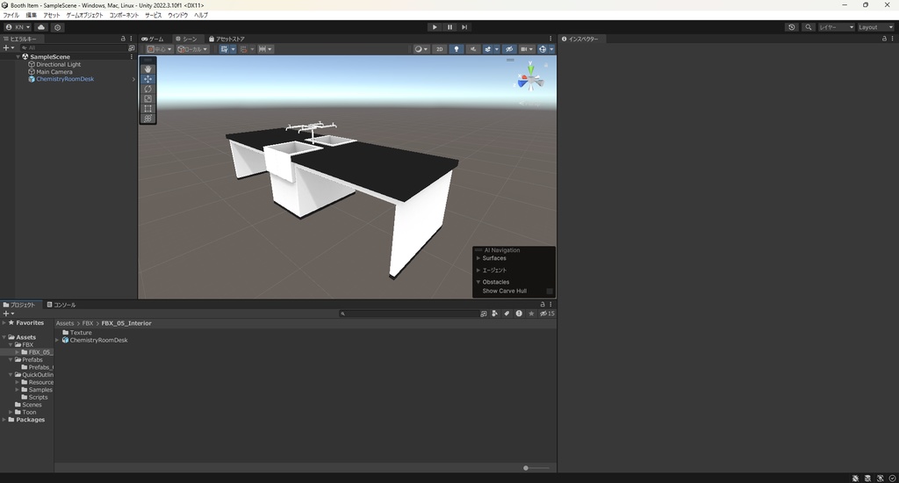Switch to Console (コンソール) tab

(x=61, y=305)
